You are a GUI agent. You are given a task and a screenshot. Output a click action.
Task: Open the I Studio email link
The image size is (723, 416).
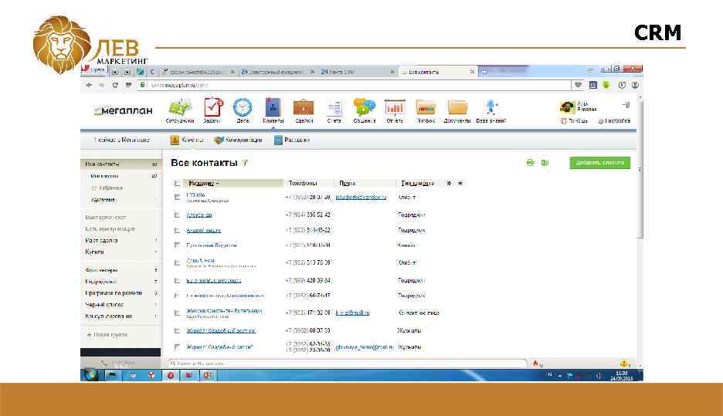tap(361, 197)
